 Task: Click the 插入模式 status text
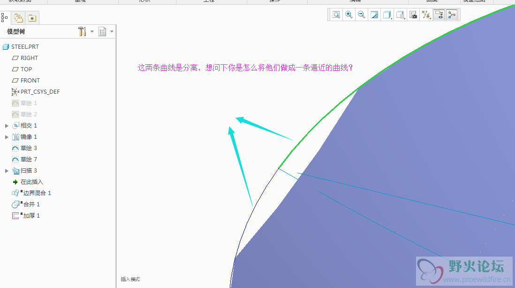pos(130,279)
